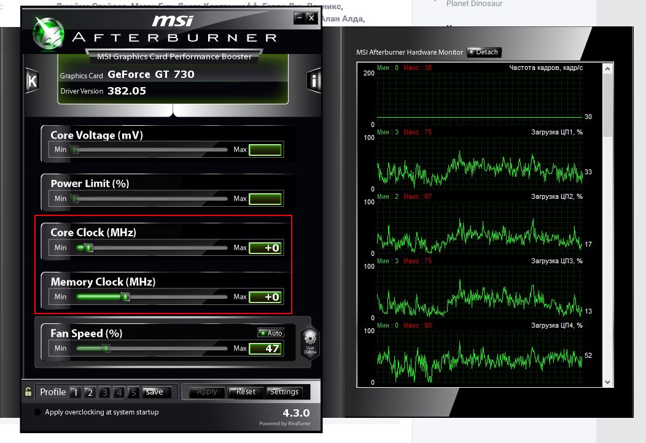Open the Kombustor K side button
This screenshot has height=443, width=646.
tap(32, 80)
